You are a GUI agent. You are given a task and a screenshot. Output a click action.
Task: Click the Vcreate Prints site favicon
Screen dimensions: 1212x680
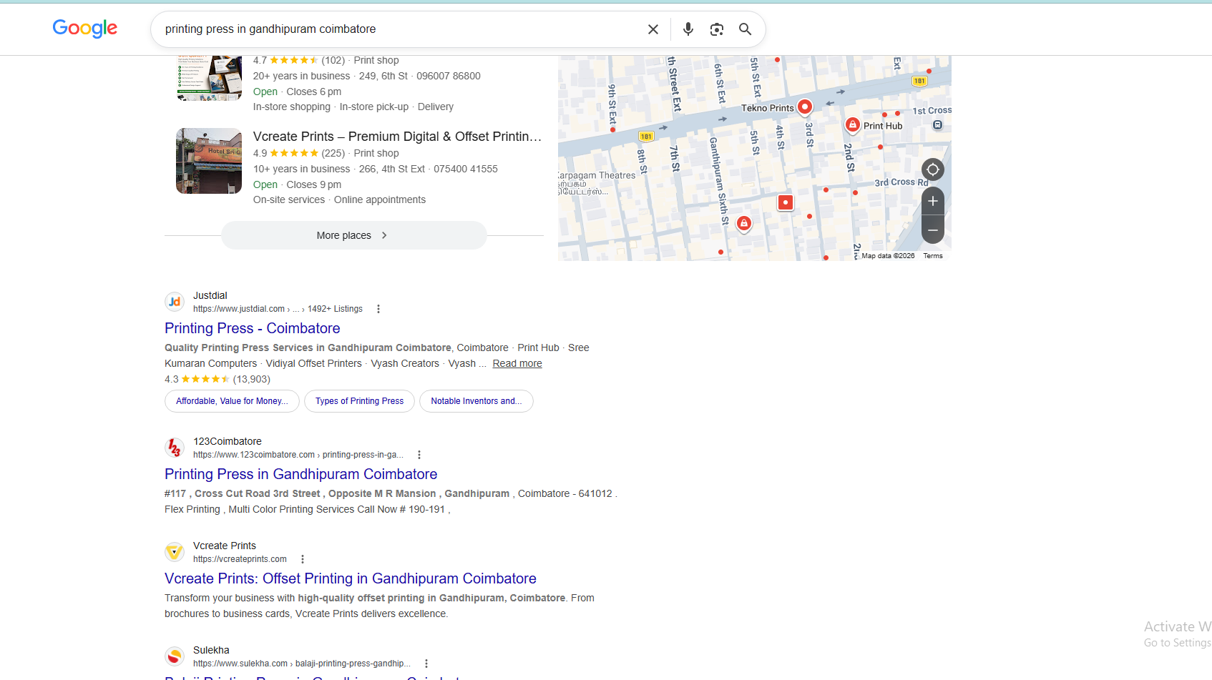coord(175,552)
